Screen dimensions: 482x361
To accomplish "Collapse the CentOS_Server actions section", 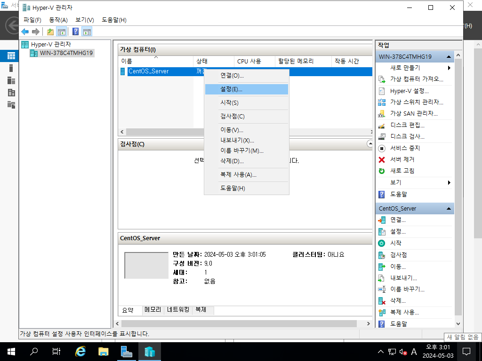I will click(449, 209).
